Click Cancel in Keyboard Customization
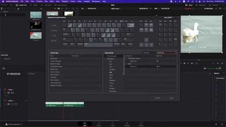Image resolution: width=226 pixels, height=127 pixels. tap(157, 98)
